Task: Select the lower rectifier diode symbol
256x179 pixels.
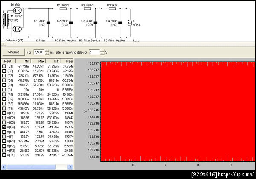Action: pos(17,29)
